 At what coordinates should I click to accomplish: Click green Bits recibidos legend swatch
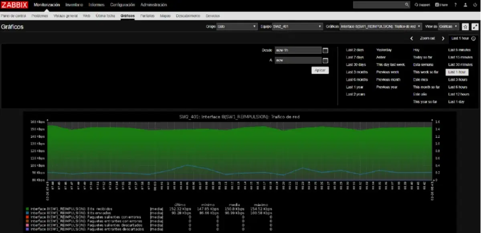click(27, 209)
